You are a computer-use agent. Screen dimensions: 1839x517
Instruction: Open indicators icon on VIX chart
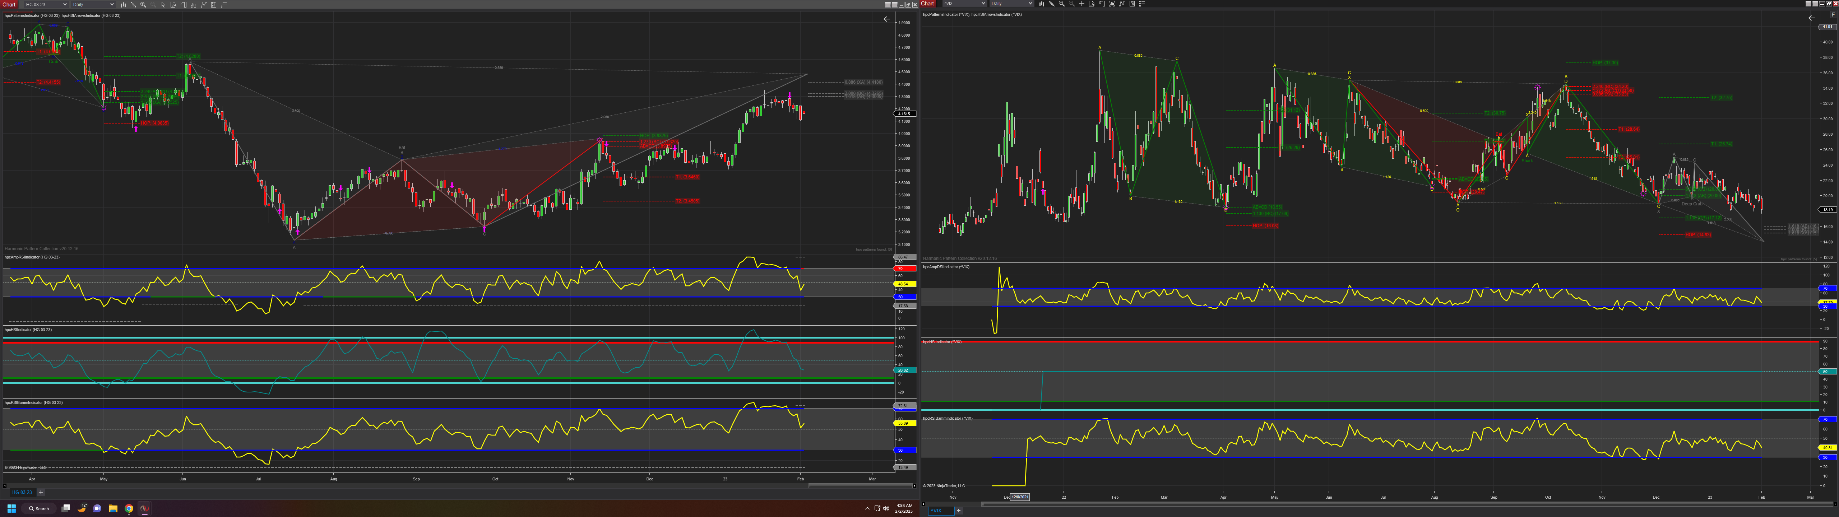tap(1122, 4)
